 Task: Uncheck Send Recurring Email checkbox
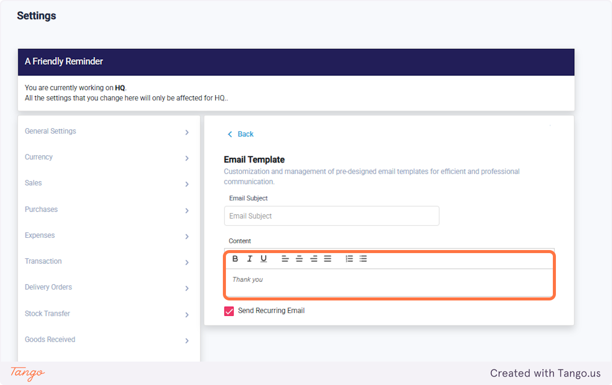[x=229, y=311]
